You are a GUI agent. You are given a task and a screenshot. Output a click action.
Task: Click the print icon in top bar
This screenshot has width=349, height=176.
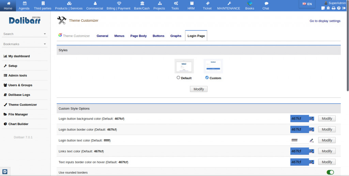(333, 8)
